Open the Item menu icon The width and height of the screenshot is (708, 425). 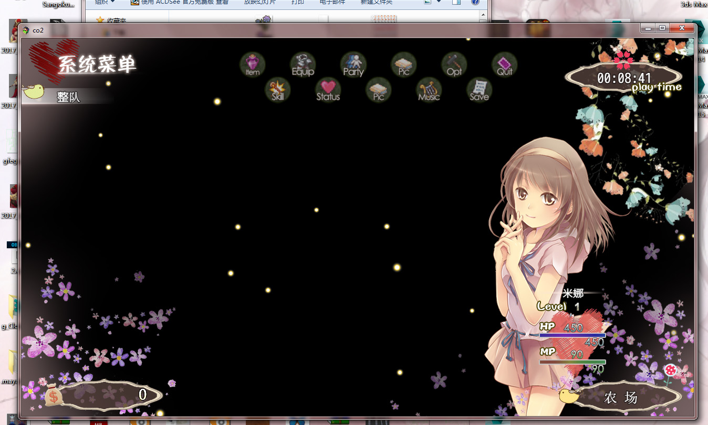coord(253,65)
